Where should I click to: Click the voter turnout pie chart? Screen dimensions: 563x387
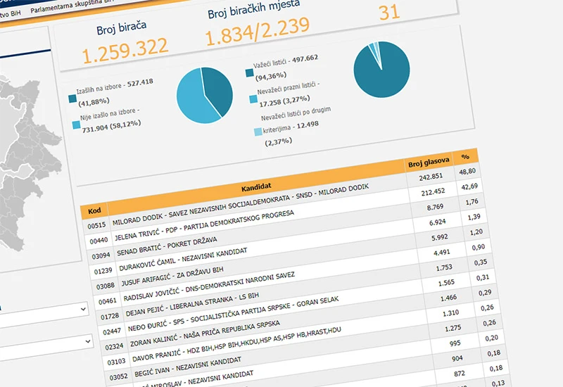(x=205, y=96)
